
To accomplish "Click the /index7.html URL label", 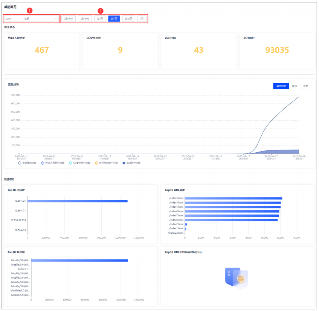I will tap(176, 216).
